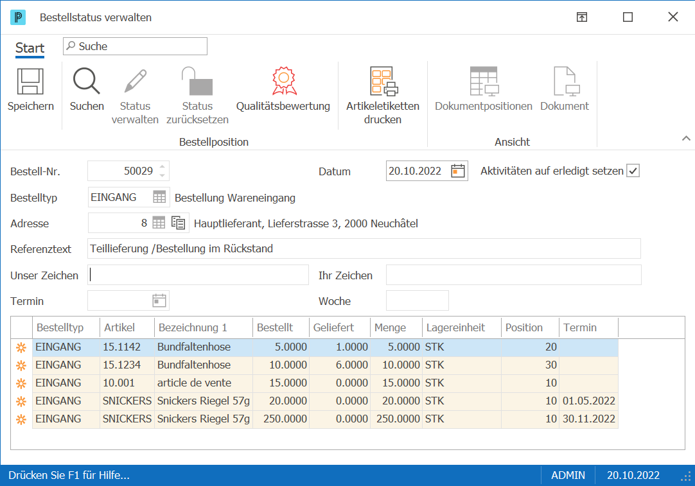
Task: Click Bestellt value 15.0000
Action: [x=281, y=383]
